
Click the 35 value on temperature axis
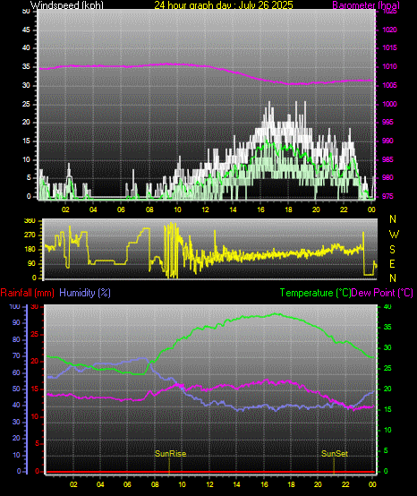387,327
